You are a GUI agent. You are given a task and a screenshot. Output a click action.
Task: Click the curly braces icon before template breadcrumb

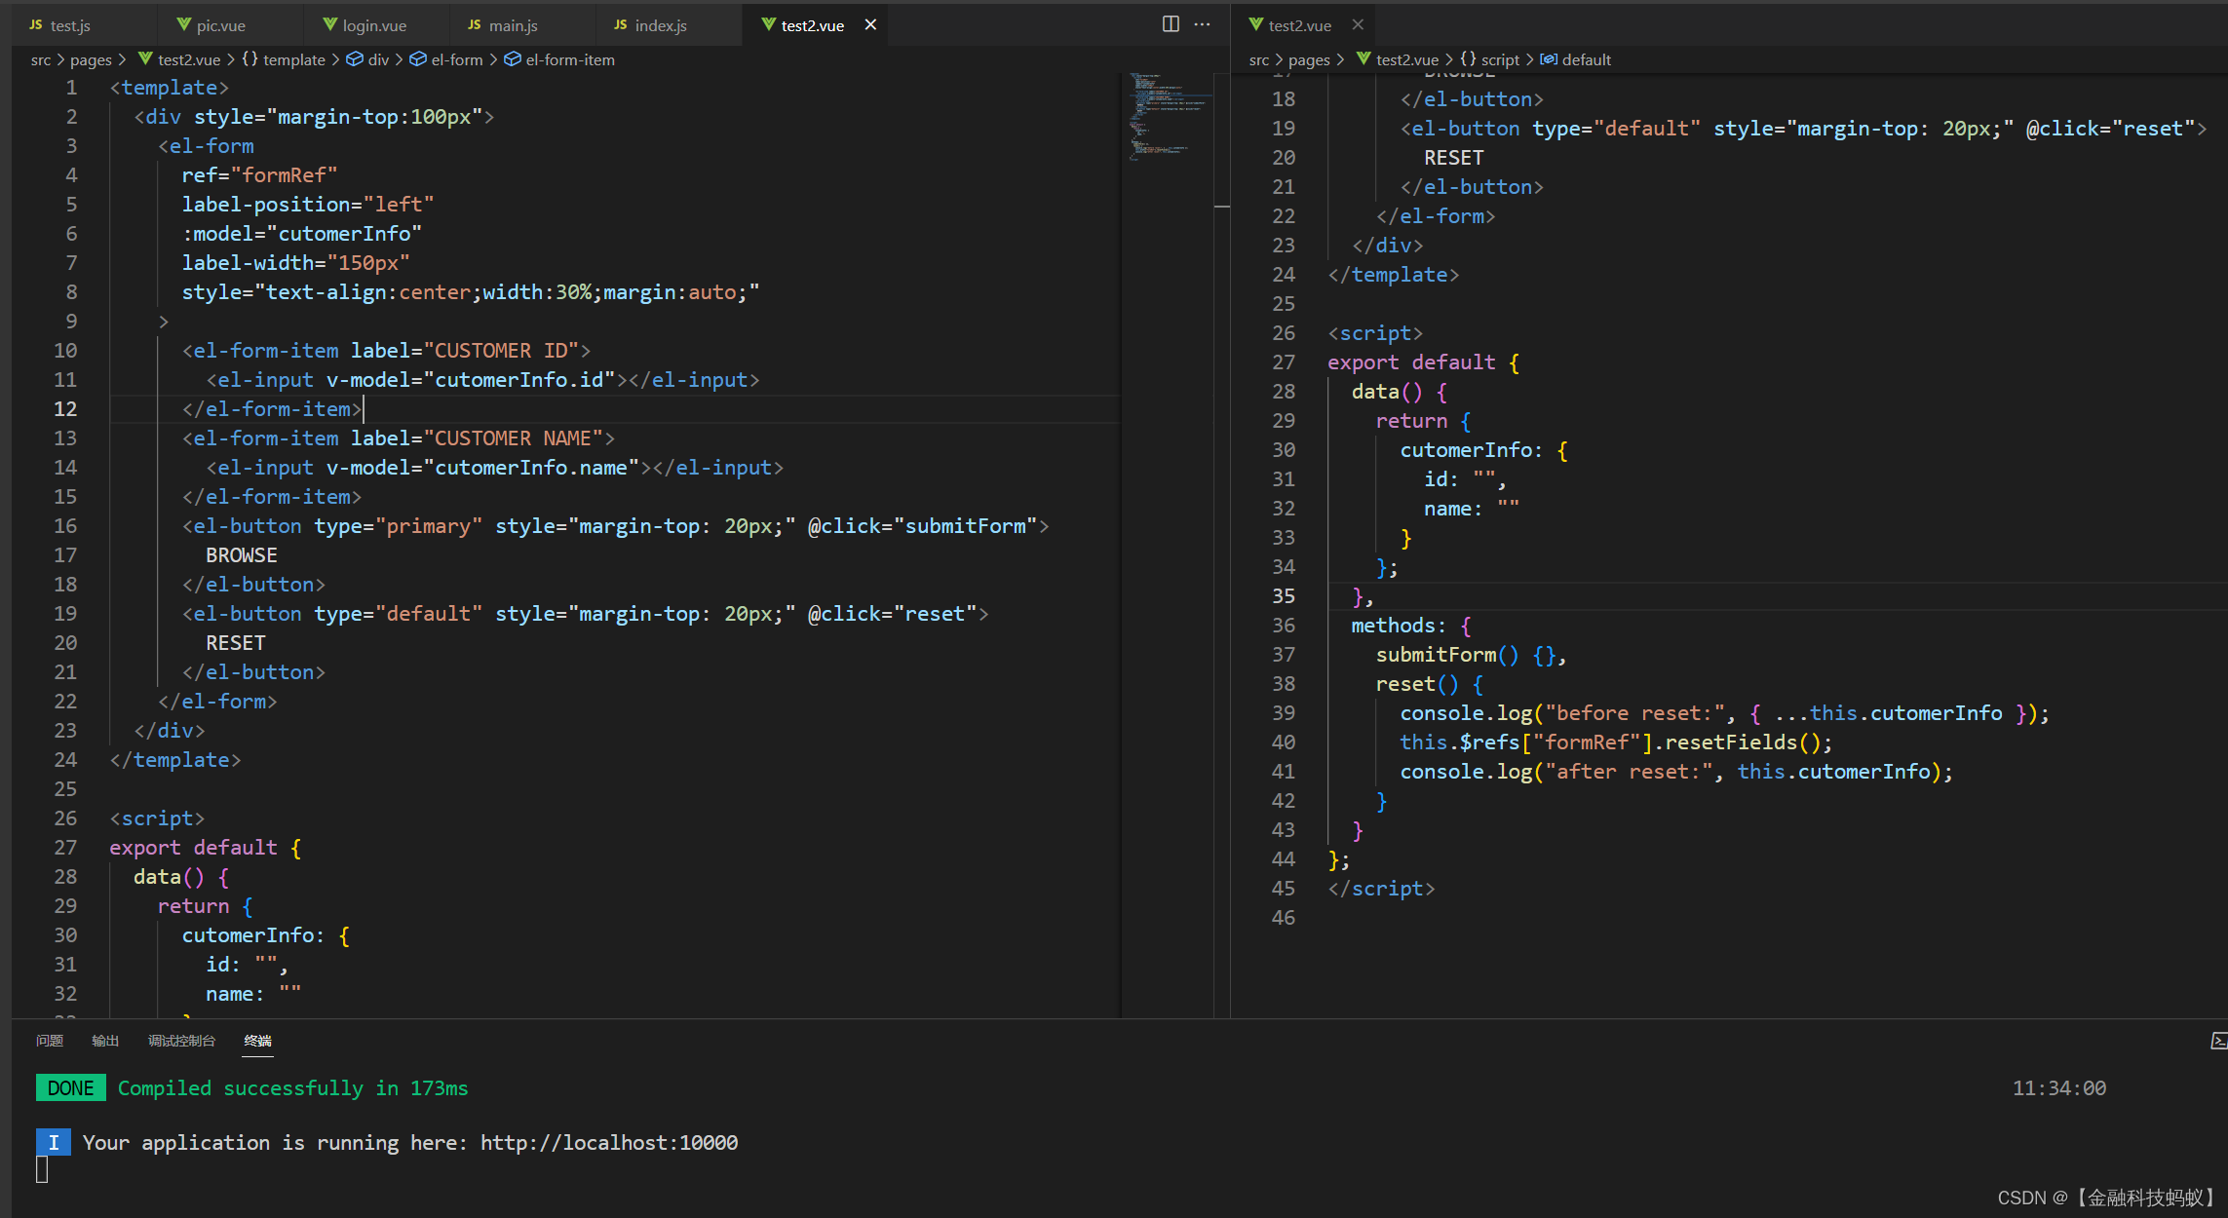tap(250, 59)
